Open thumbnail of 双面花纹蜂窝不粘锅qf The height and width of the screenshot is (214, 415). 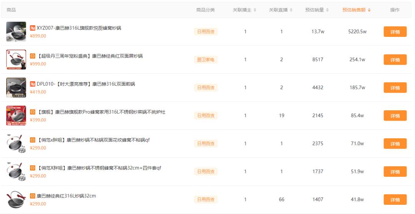(16, 144)
